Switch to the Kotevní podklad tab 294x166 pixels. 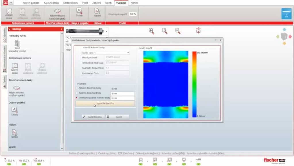tap(31, 3)
